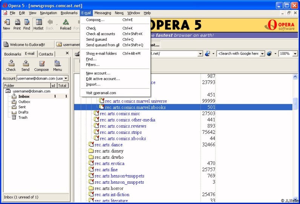The width and height of the screenshot is (300, 204).
Task: Sort by the Folder column header
Action: 27,86
